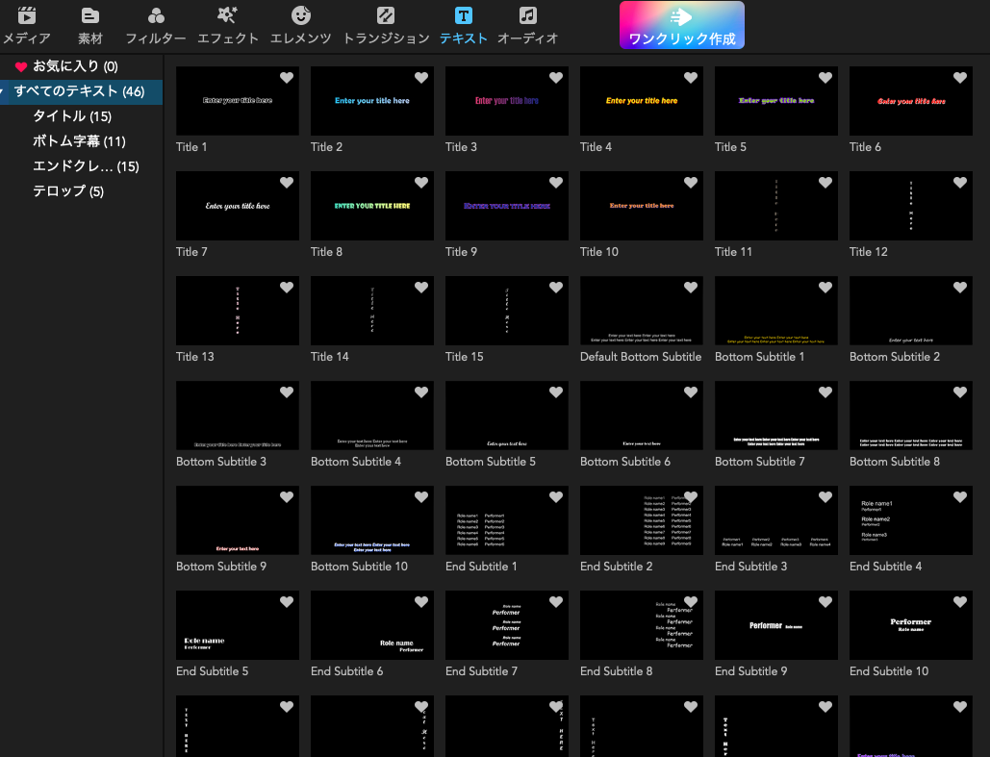
Task: Open the メディア (Media) icon tab
Action: click(x=27, y=16)
